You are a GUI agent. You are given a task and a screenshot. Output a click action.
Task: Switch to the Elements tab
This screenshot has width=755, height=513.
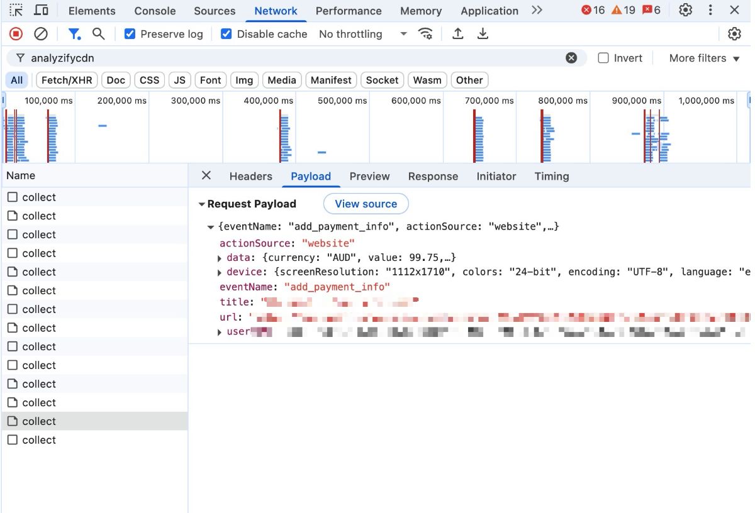pos(92,11)
